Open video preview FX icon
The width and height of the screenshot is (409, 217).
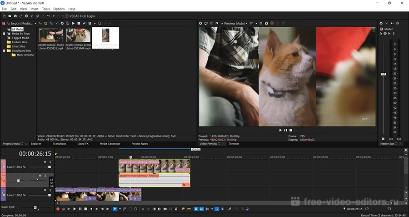211,23
